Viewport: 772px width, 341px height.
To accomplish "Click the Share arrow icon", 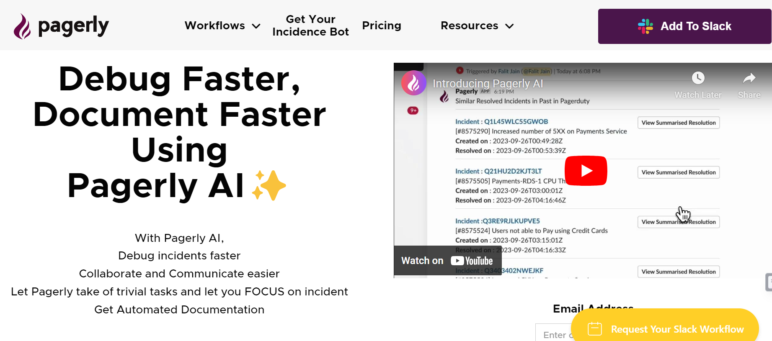I will tap(749, 78).
